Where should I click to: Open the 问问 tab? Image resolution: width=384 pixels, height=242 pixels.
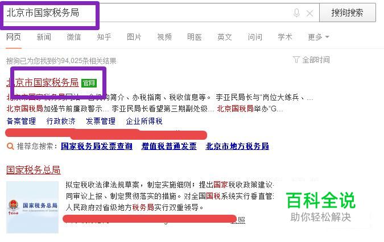255,37
